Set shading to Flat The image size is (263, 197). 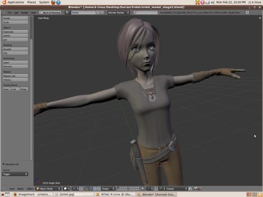coord(15,53)
